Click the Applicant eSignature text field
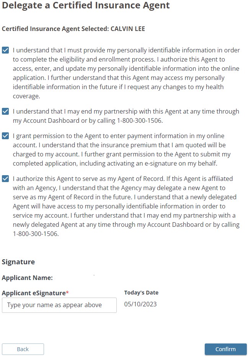 click(x=59, y=305)
